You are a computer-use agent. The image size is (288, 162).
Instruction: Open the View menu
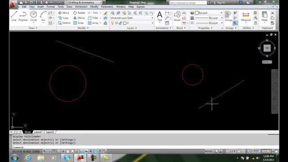pos(32,7)
